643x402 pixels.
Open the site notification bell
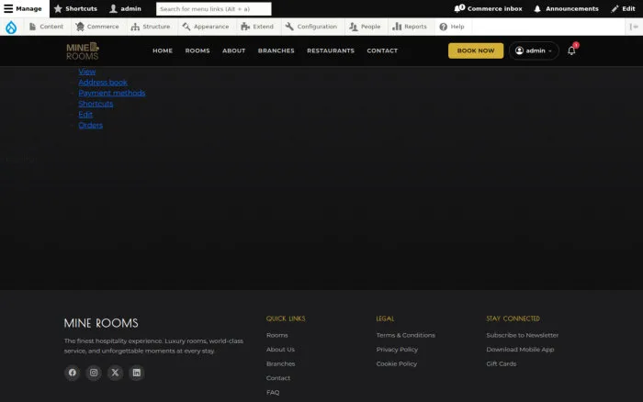(571, 50)
